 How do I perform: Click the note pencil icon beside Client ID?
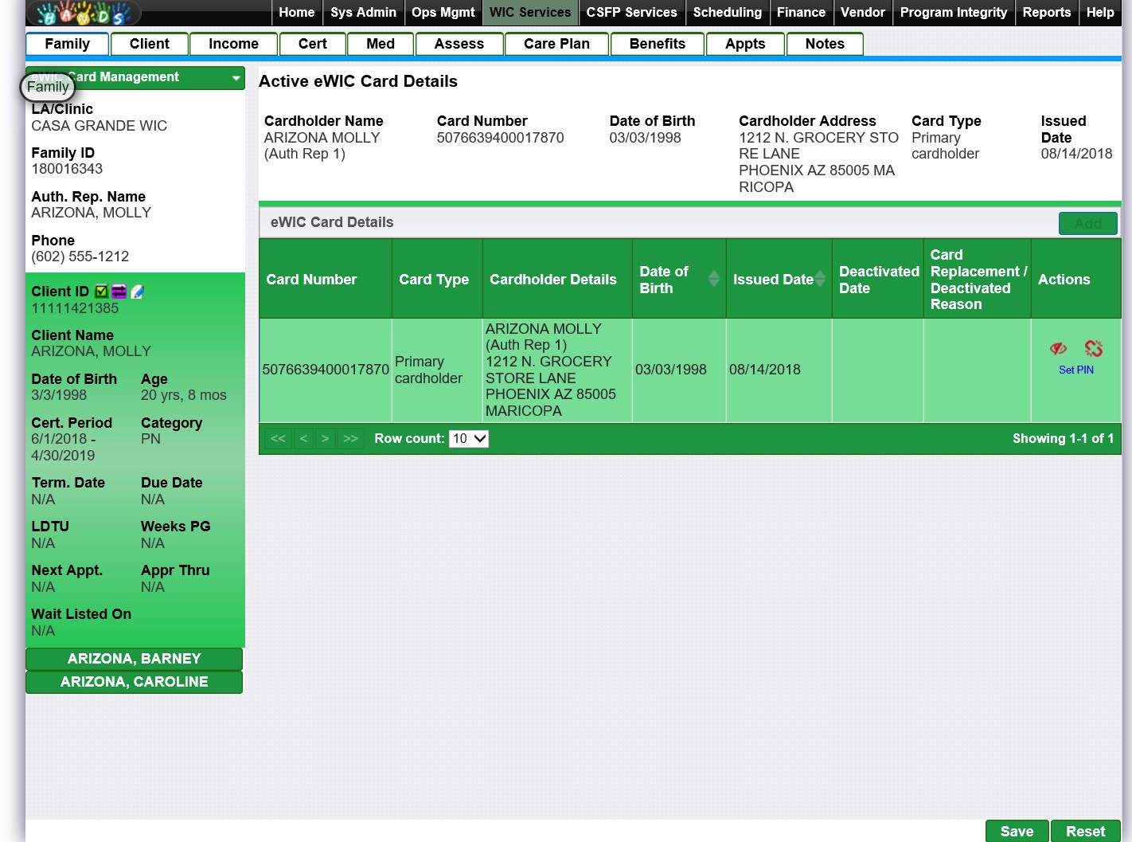[x=137, y=292]
